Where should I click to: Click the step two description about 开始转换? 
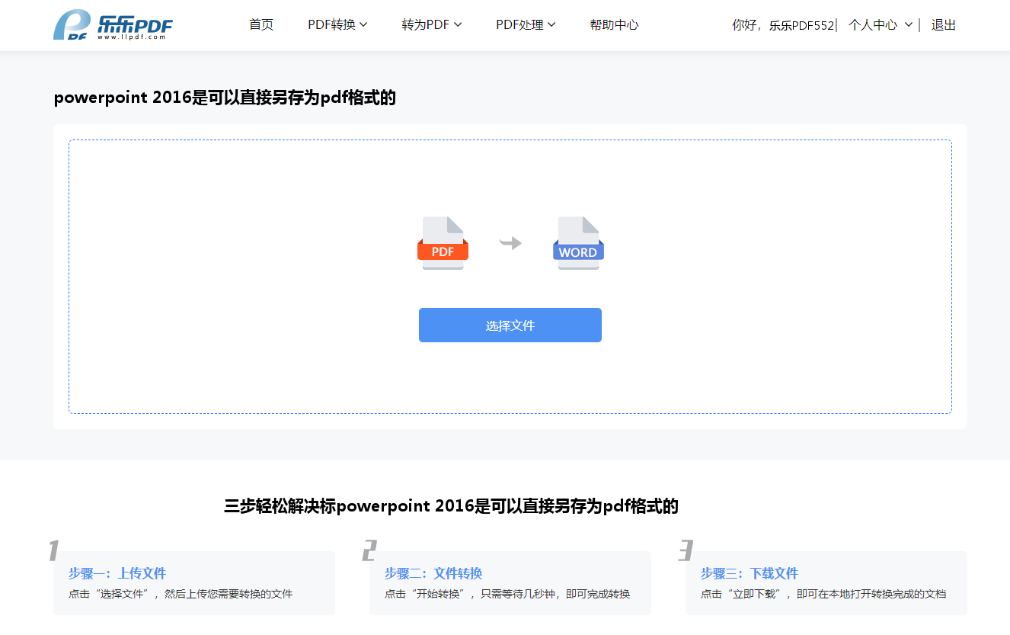click(507, 594)
